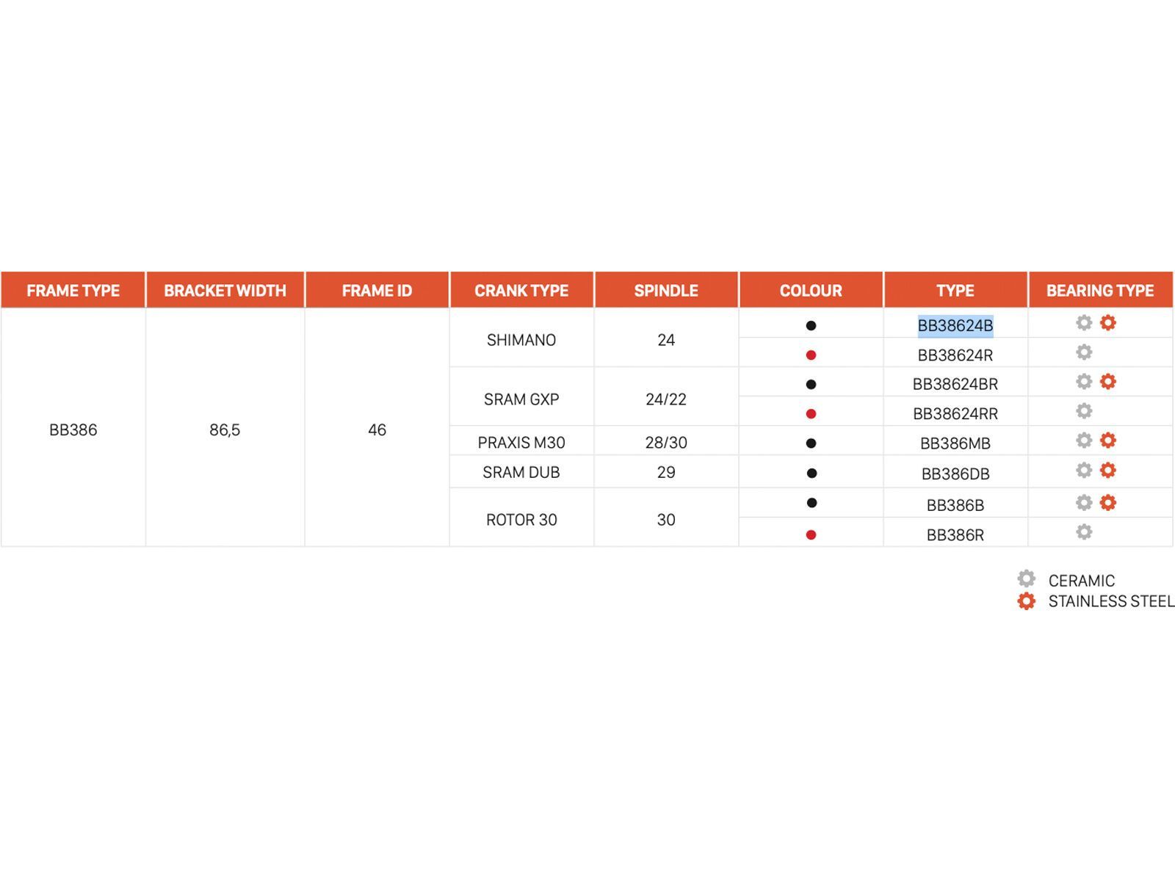Click the FRAME TYPE column header

click(73, 291)
